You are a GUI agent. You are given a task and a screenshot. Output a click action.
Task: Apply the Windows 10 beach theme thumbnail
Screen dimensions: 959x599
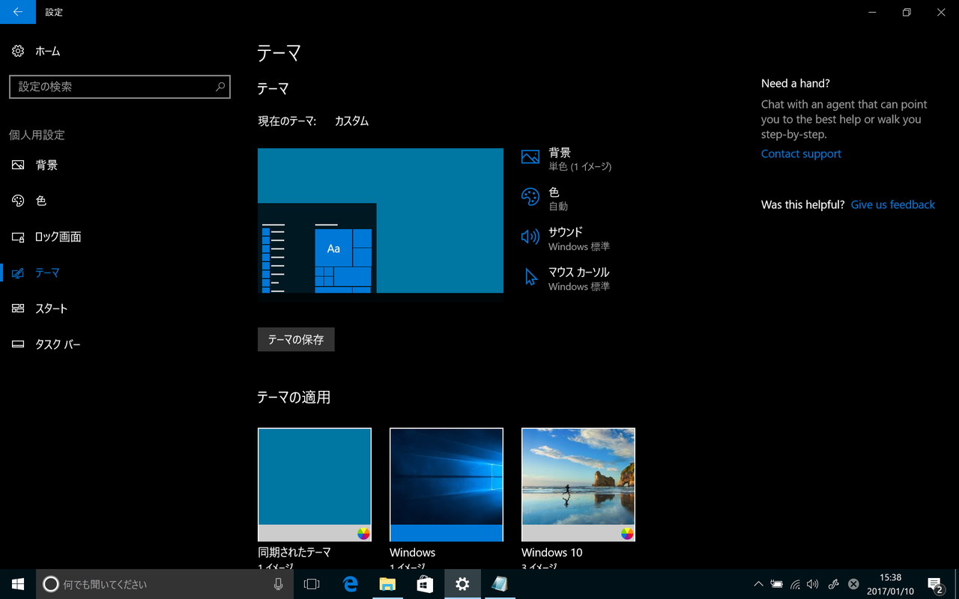(578, 484)
